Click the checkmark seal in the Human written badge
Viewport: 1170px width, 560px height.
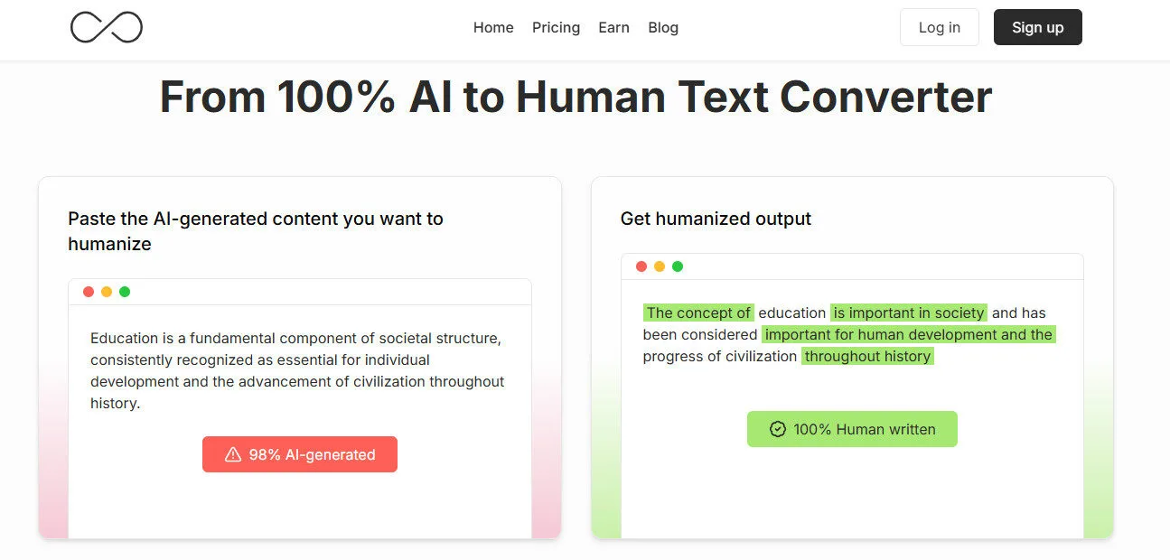click(x=777, y=429)
